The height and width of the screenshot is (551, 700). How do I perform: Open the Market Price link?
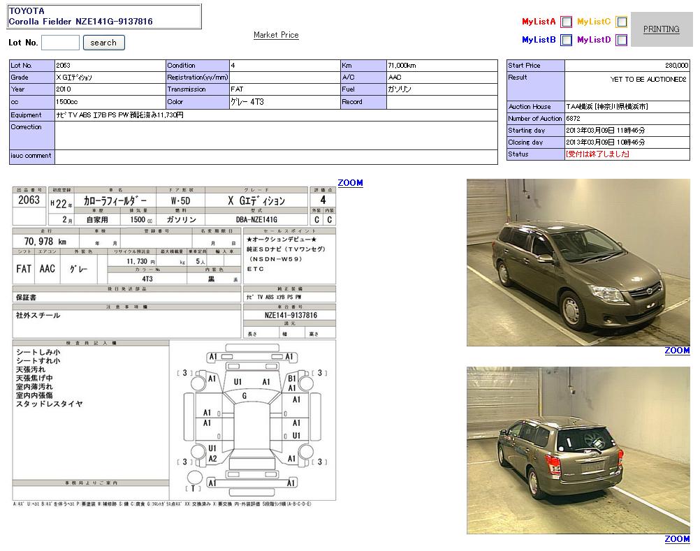point(276,35)
